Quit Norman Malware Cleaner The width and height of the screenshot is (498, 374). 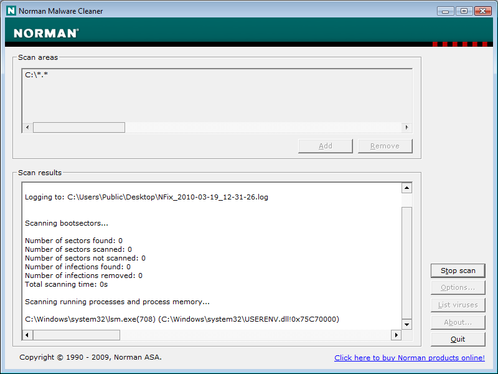458,340
